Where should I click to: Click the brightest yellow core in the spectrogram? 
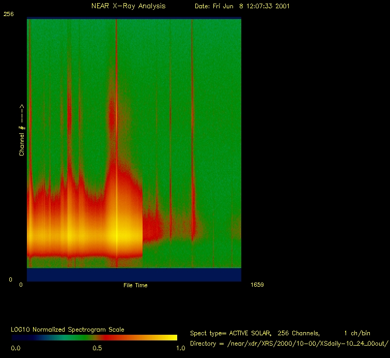point(117,234)
